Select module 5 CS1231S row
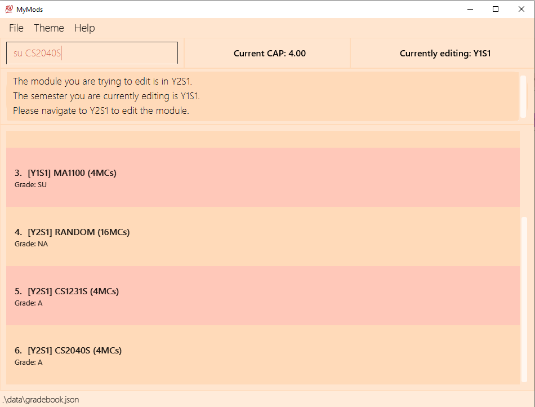Screen dimensions: 535x407 263,296
